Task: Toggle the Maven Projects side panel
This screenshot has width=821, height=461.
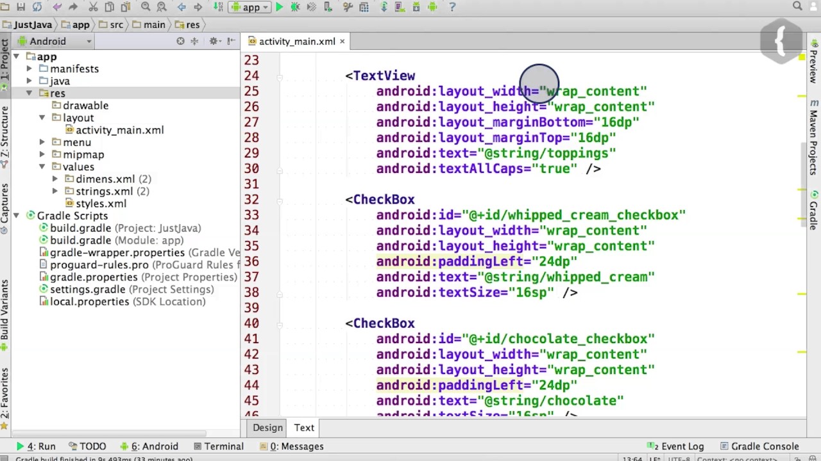Action: 813,138
